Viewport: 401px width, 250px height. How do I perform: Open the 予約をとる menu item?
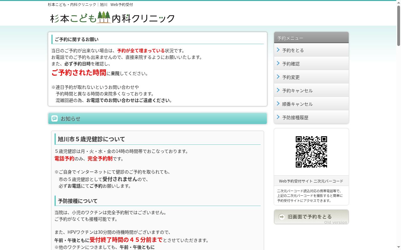pos(311,50)
